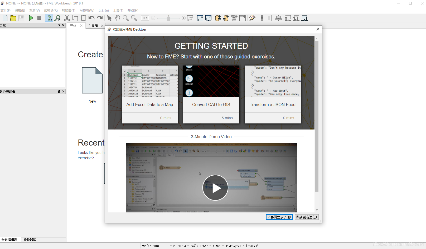Open the 文件(F) menu

(6, 11)
